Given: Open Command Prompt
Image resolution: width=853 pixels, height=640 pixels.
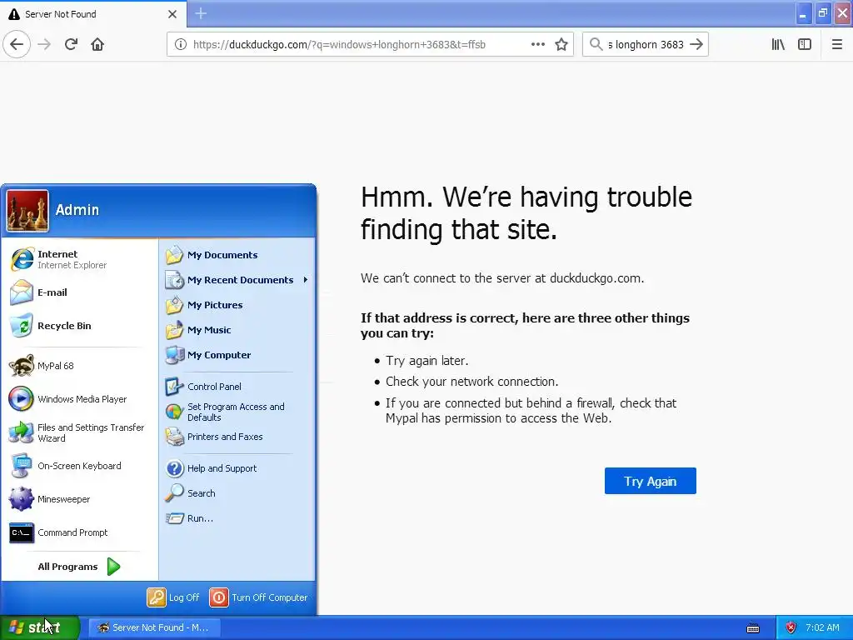Looking at the screenshot, I should (79, 532).
